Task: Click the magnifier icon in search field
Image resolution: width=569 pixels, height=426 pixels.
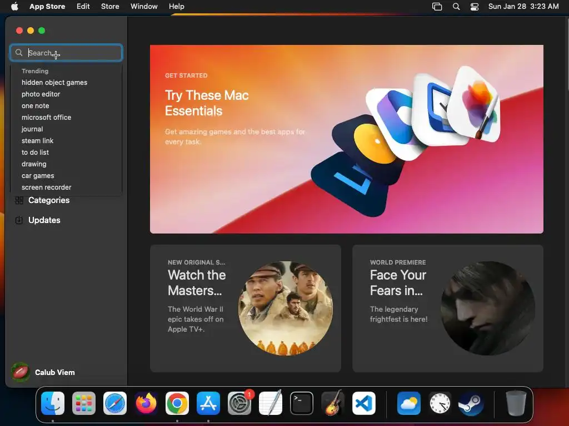Action: click(x=19, y=53)
